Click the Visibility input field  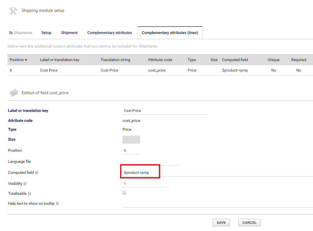pyautogui.click(x=146, y=184)
